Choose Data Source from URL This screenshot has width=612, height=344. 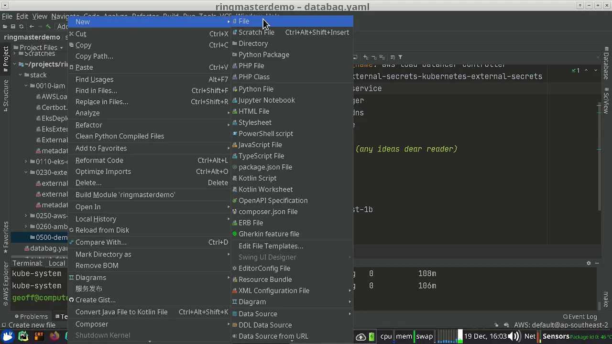click(x=292, y=336)
